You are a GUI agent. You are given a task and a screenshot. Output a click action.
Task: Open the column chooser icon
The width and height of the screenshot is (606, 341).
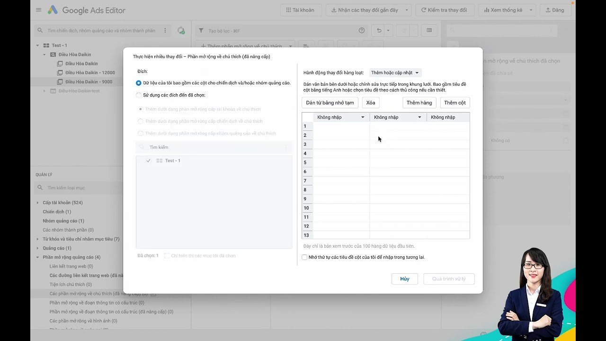(x=429, y=30)
